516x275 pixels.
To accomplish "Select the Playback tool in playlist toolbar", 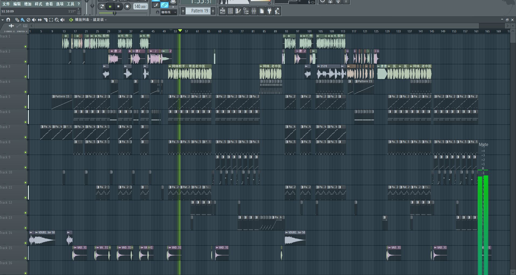I will (x=63, y=20).
